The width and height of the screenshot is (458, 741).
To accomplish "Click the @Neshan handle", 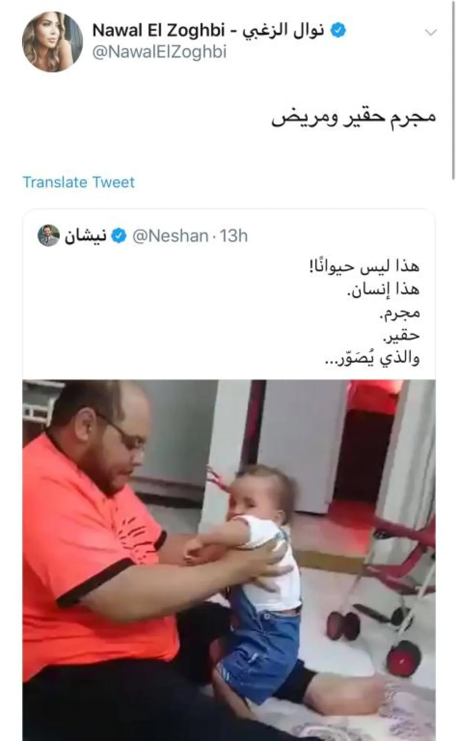I will [170, 236].
